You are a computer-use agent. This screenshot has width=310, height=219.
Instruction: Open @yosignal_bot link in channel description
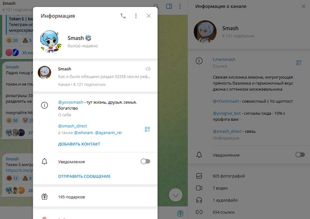(x=227, y=113)
